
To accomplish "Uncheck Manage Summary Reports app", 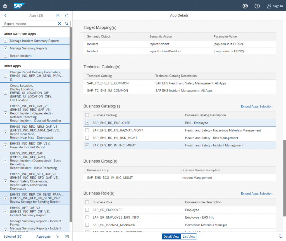I will [x=6, y=48].
